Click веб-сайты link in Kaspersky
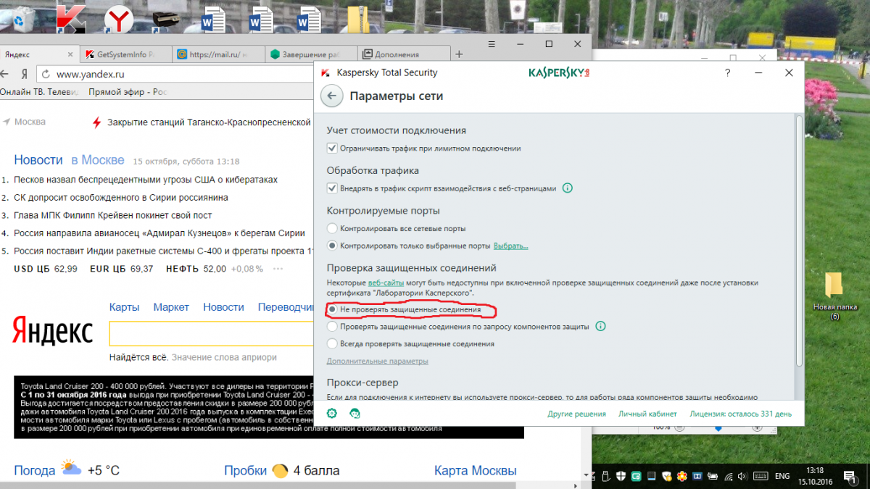 (x=384, y=283)
